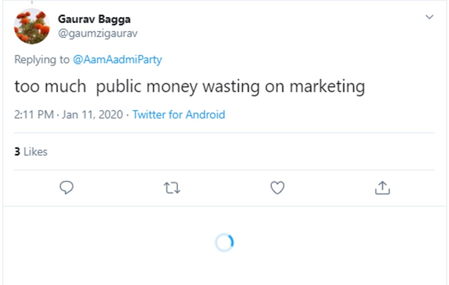Click the Gaurav Bagga display name
449x285 pixels.
tap(94, 20)
